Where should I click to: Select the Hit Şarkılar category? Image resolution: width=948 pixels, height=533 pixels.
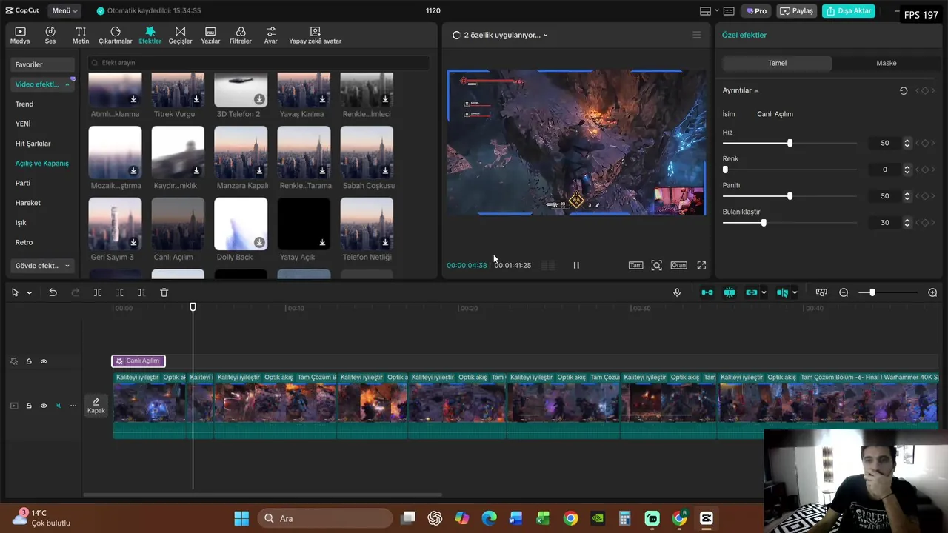pyautogui.click(x=33, y=144)
